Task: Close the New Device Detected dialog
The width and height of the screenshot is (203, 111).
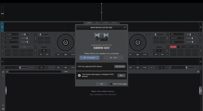Action: tap(125, 28)
